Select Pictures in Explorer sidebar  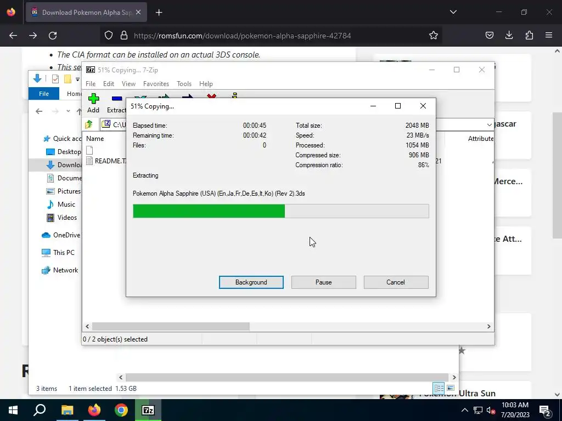coord(64,191)
